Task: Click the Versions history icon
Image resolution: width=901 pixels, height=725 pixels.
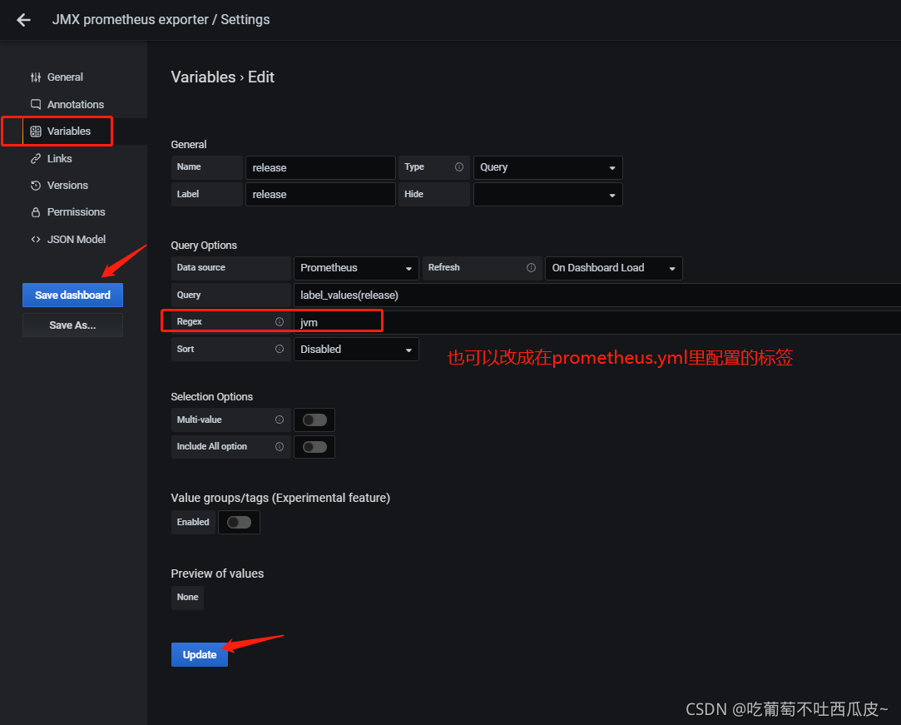Action: [x=36, y=185]
